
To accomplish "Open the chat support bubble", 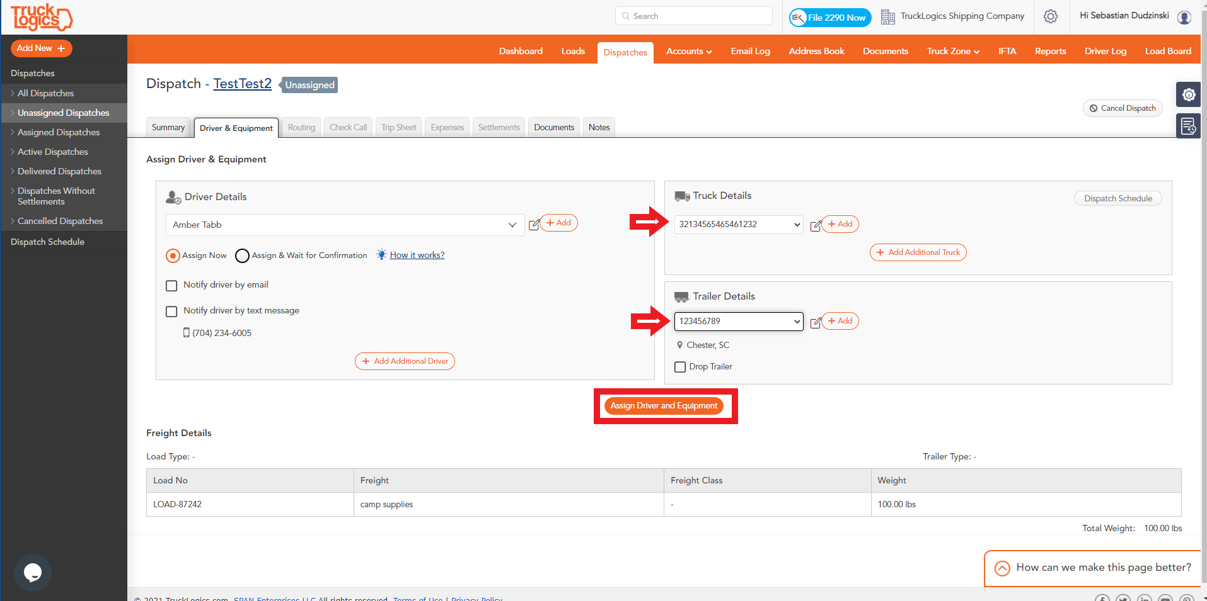I will tap(33, 572).
